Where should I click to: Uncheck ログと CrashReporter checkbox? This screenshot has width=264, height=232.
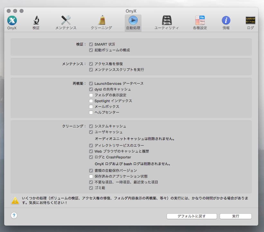(x=91, y=157)
